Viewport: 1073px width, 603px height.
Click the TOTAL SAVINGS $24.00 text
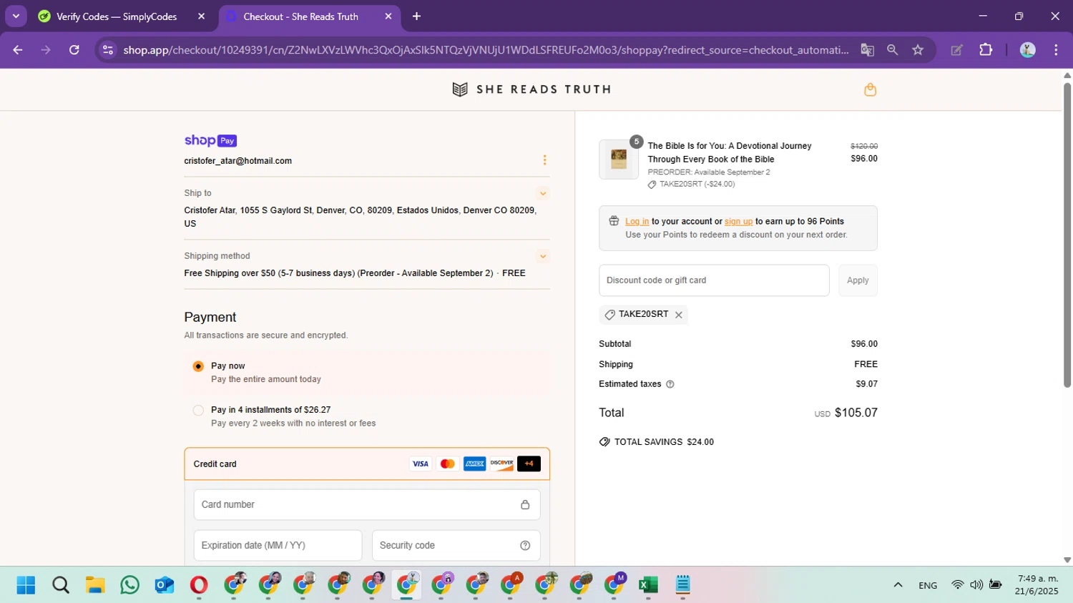pos(664,442)
